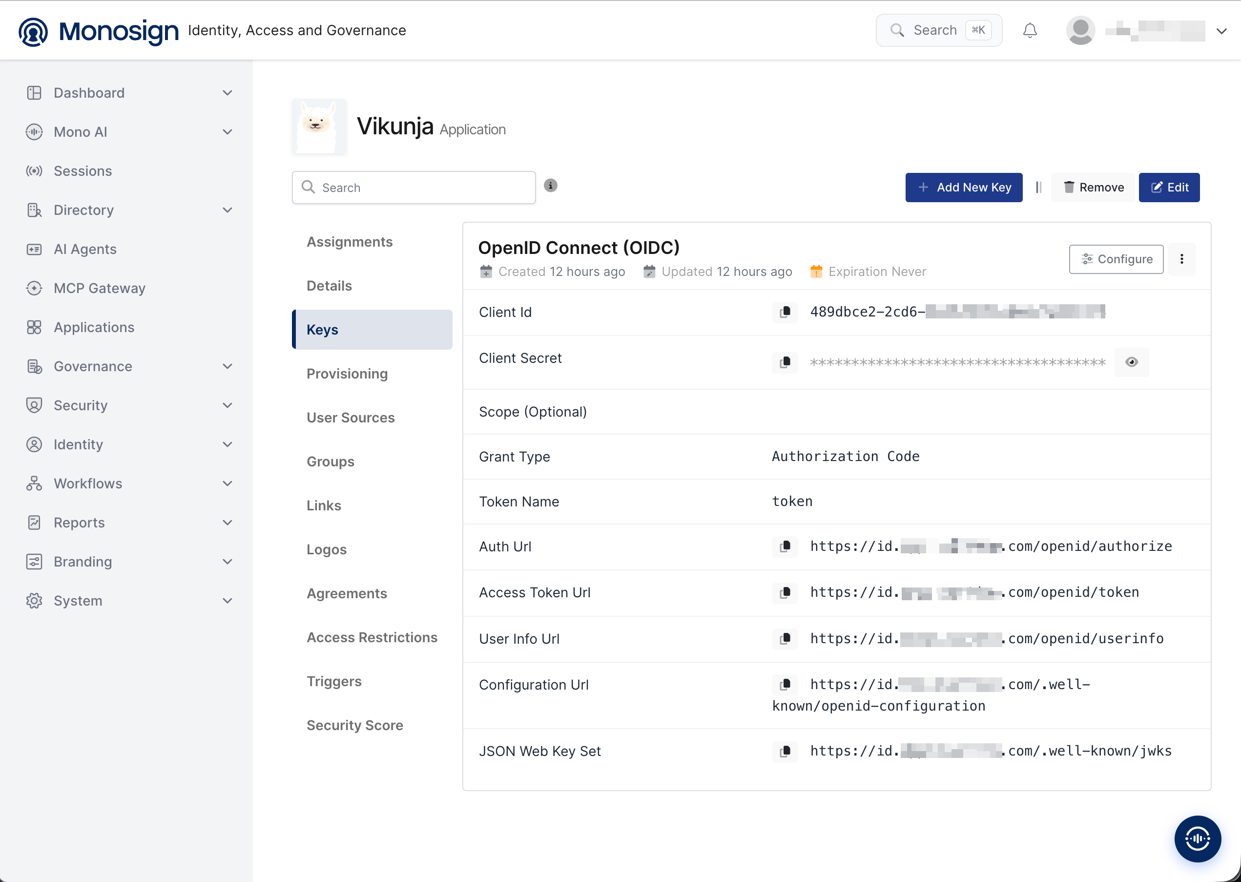Expand the Workflows menu chevron

point(228,484)
